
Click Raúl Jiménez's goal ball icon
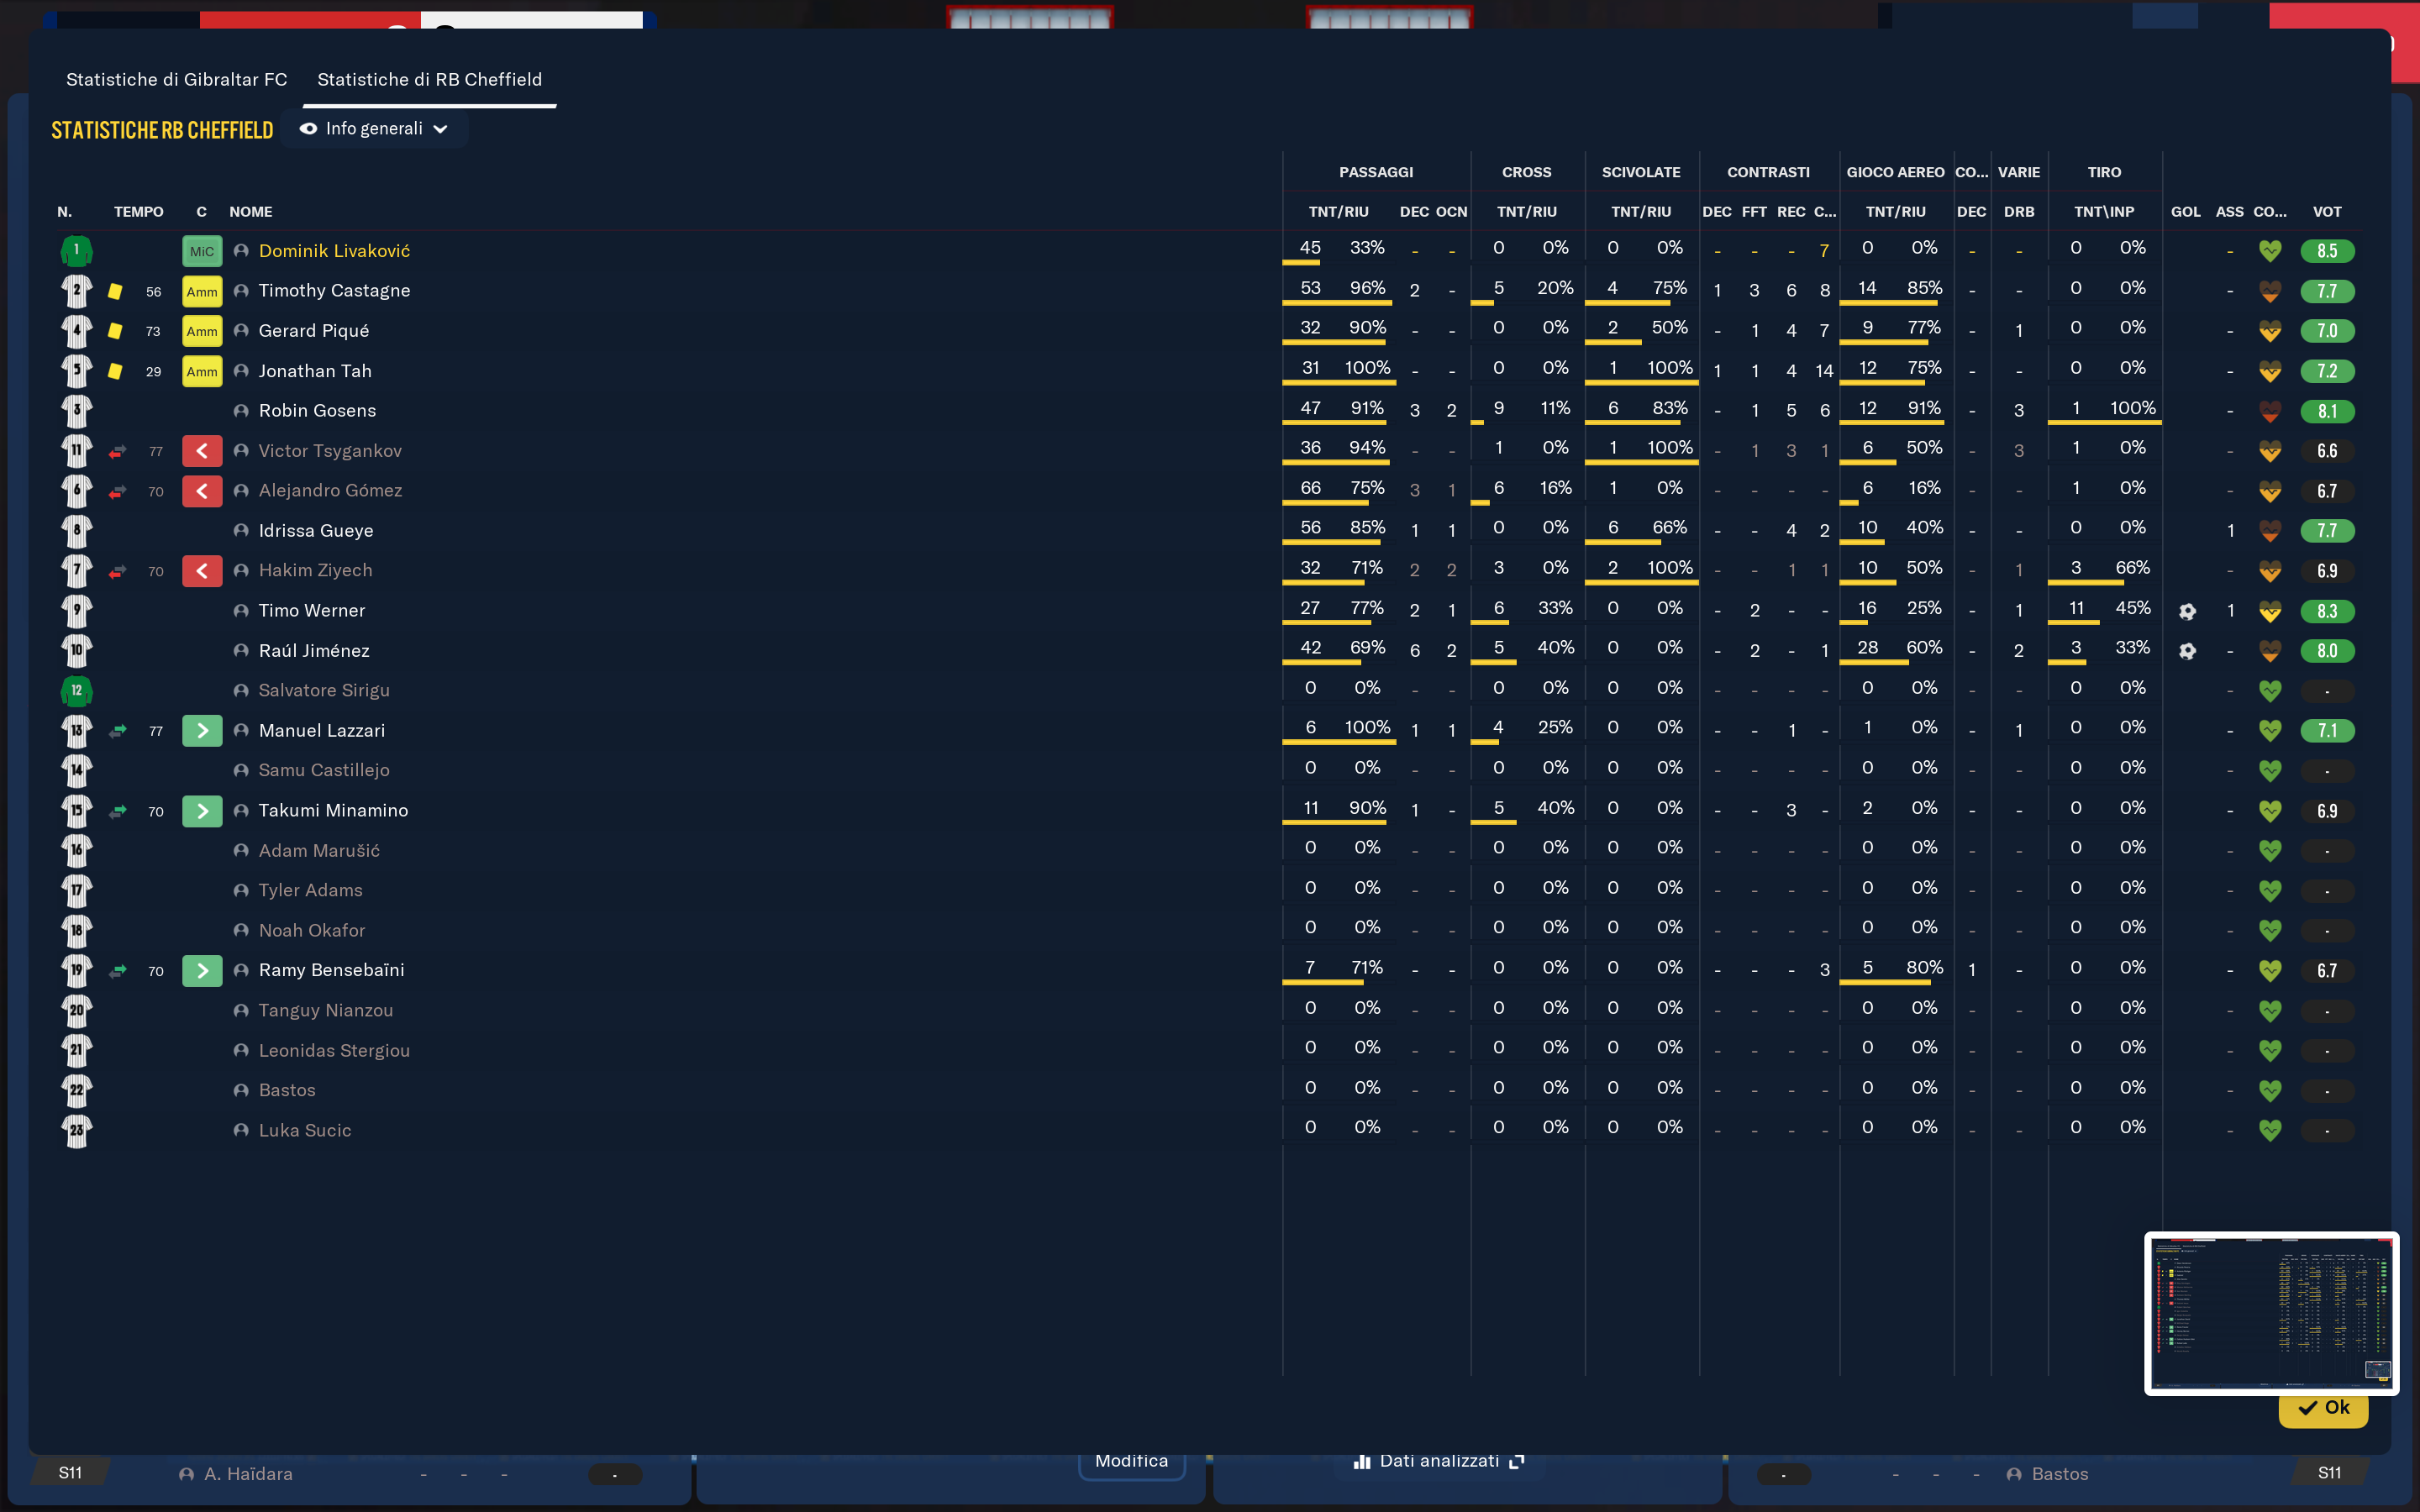(2187, 651)
